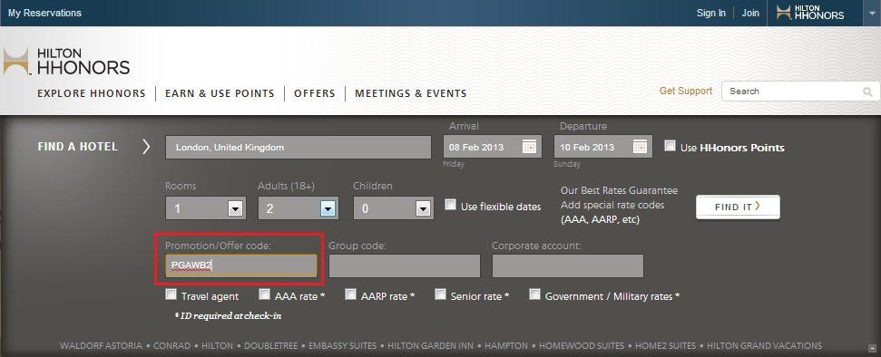Click the Group code field
This screenshot has width=881, height=357.
(x=405, y=265)
